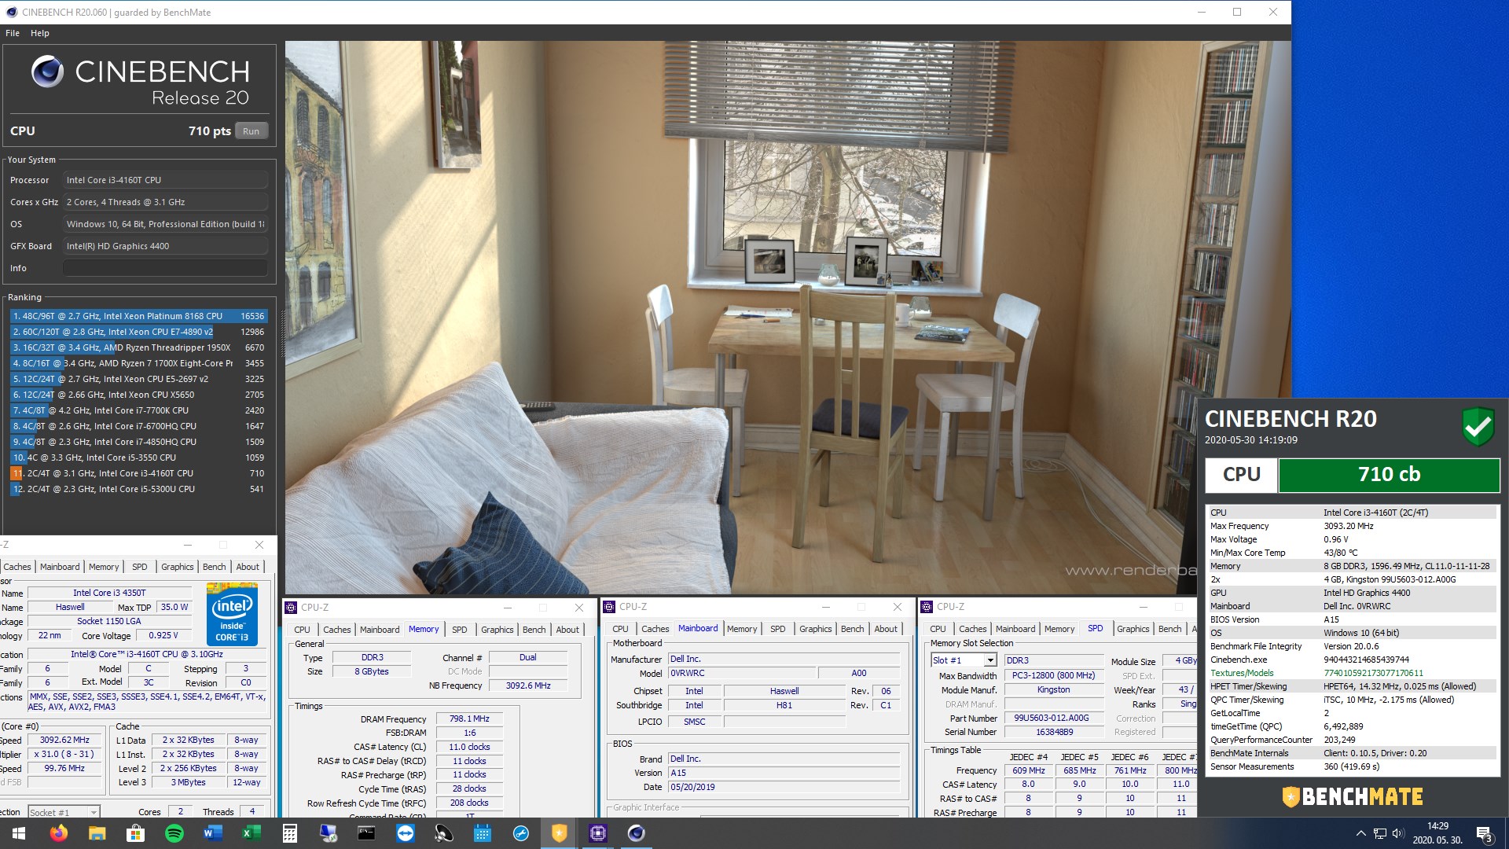Open the Memory tab in the CPU-Z SPD window

tap(1059, 629)
